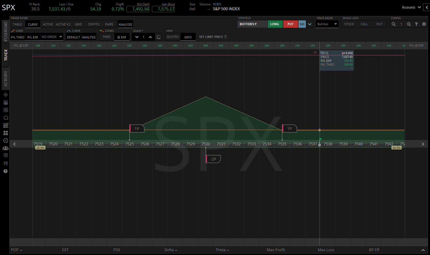Open the filter funnel icon in Config
This screenshot has height=255, width=430.
pyautogui.click(x=416, y=24)
